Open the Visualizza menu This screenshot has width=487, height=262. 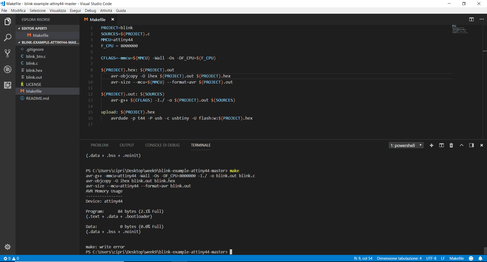58,10
